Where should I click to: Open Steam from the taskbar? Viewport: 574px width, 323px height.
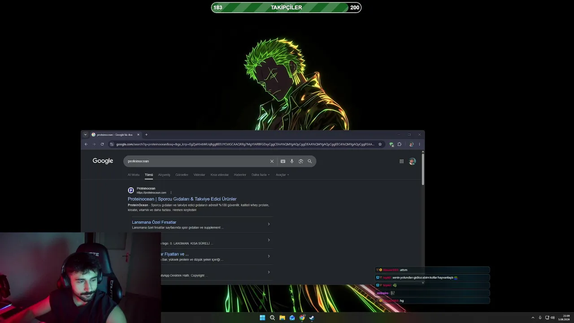click(x=312, y=318)
